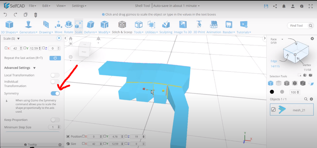Tick the Scale X checkbox
The width and height of the screenshot is (317, 148).
pos(6,48)
